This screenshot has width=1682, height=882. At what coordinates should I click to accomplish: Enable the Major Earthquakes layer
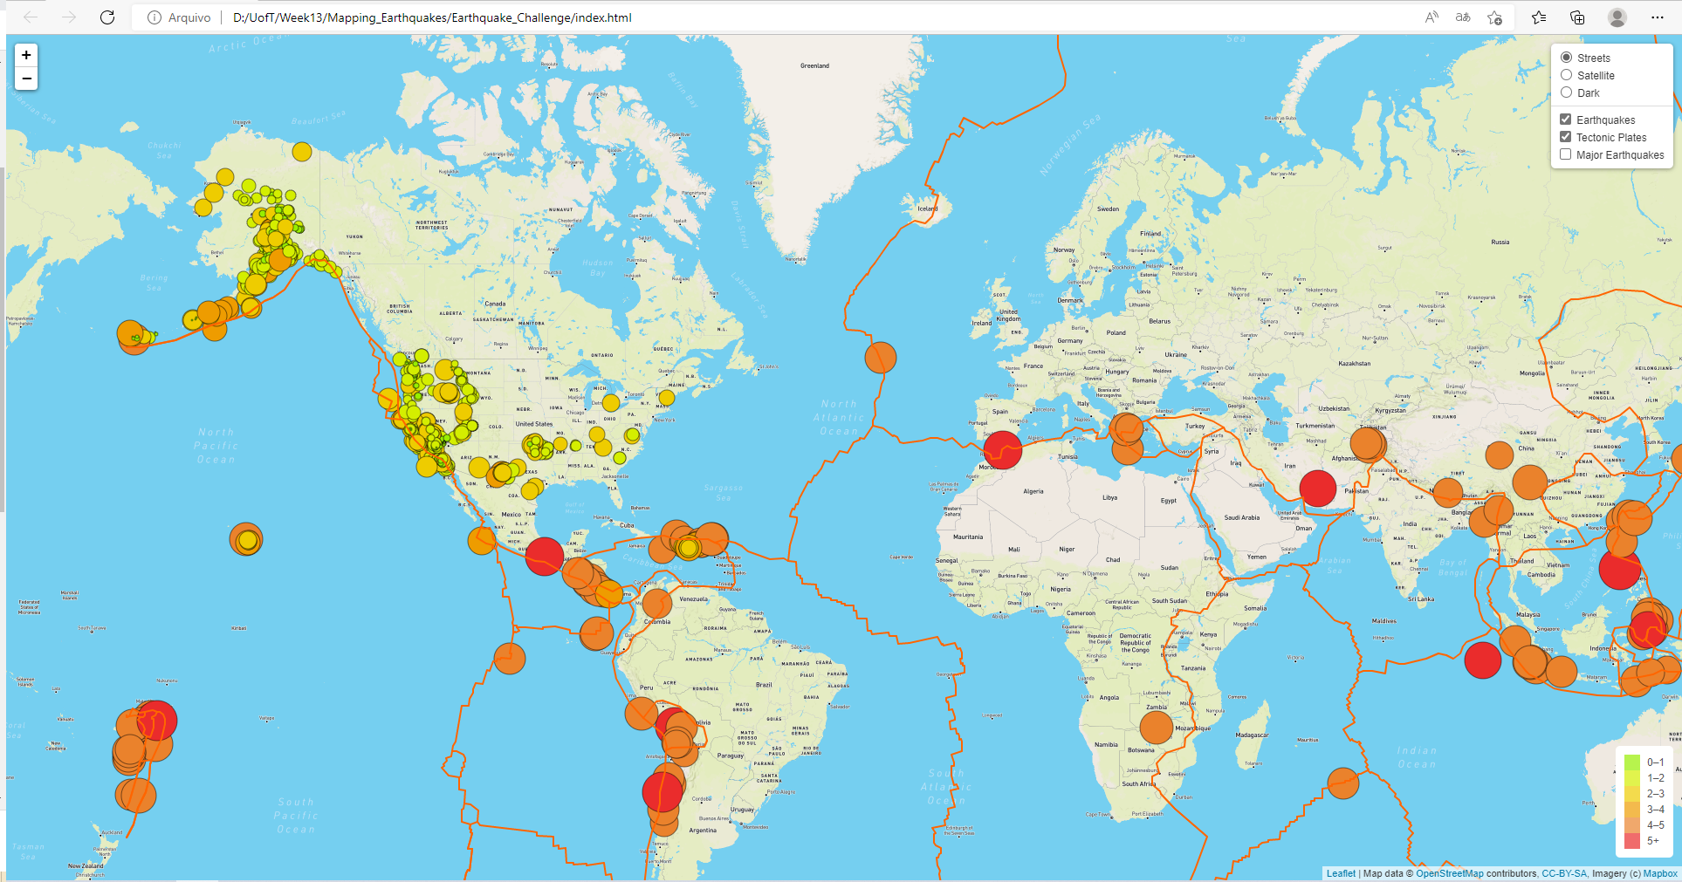(x=1565, y=154)
